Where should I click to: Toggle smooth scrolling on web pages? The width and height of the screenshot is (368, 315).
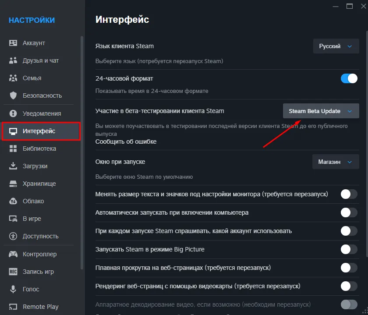pyautogui.click(x=349, y=268)
